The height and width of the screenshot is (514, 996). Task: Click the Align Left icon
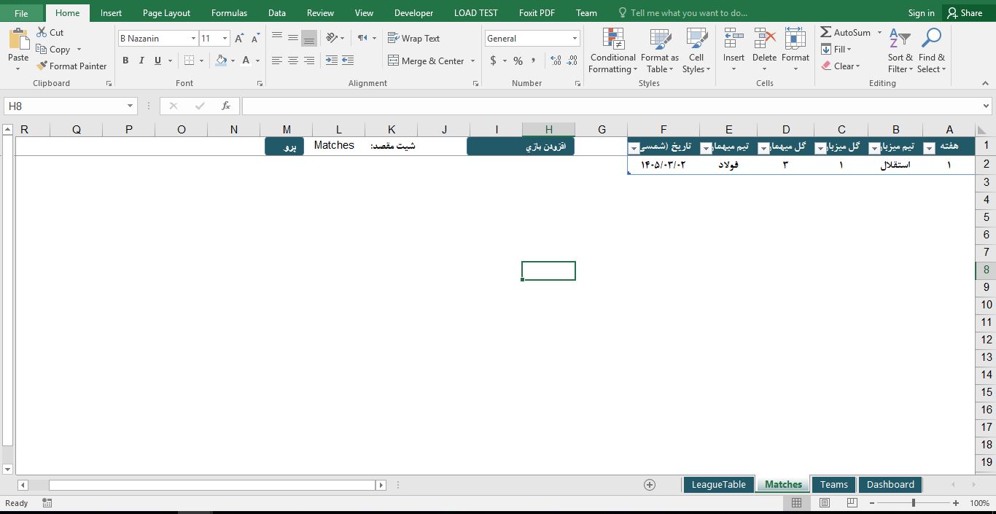pyautogui.click(x=277, y=61)
